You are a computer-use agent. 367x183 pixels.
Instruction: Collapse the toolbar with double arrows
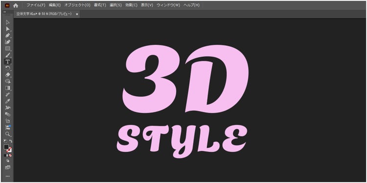[5, 12]
